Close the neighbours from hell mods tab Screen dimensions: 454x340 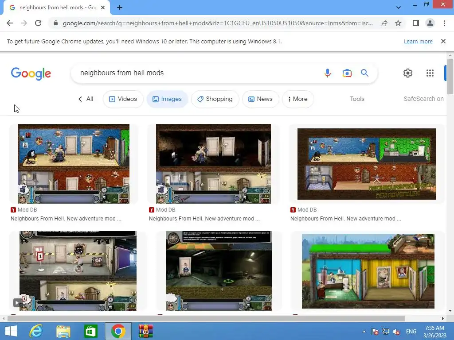coord(103,8)
